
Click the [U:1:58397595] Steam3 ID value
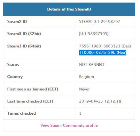pos(94,34)
